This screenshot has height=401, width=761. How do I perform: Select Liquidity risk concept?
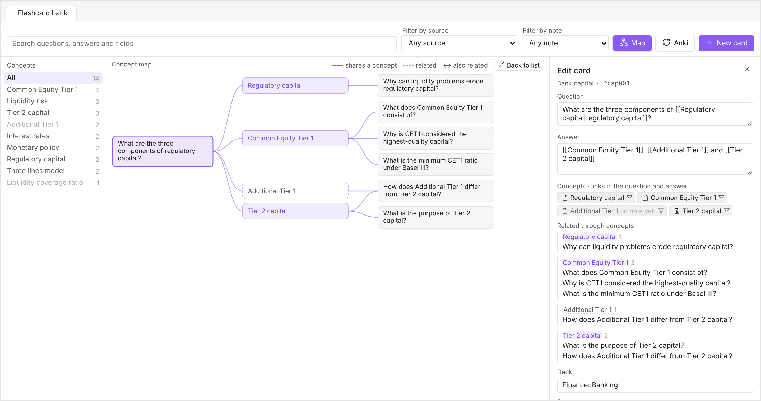[53, 101]
